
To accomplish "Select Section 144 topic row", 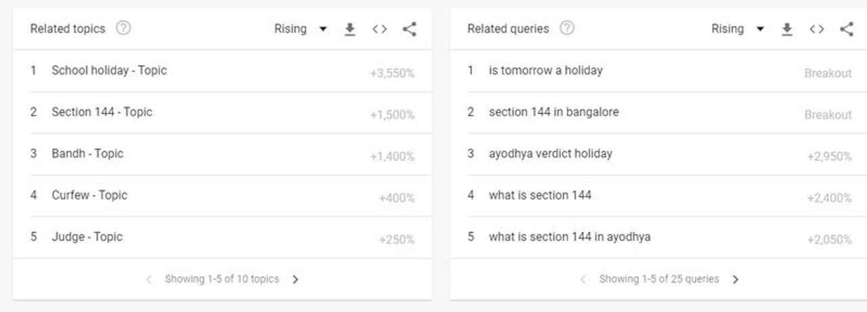I will coord(102,112).
